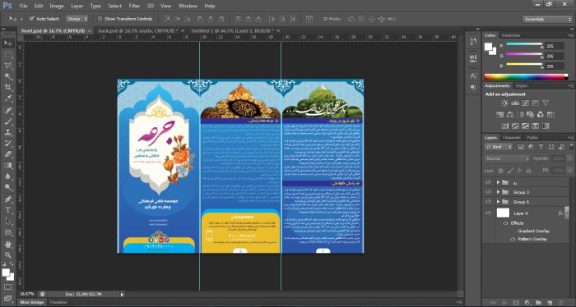
Task: Open the Fill slider dropdown arrow
Action: [569, 171]
